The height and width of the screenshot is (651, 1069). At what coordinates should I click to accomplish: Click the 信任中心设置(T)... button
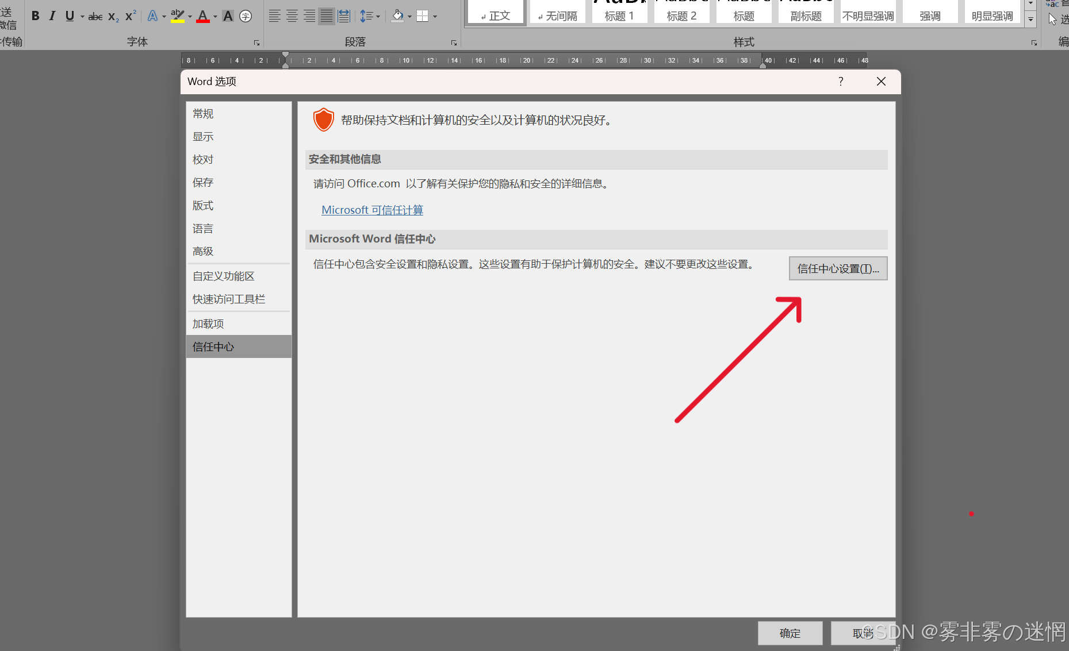click(x=838, y=268)
